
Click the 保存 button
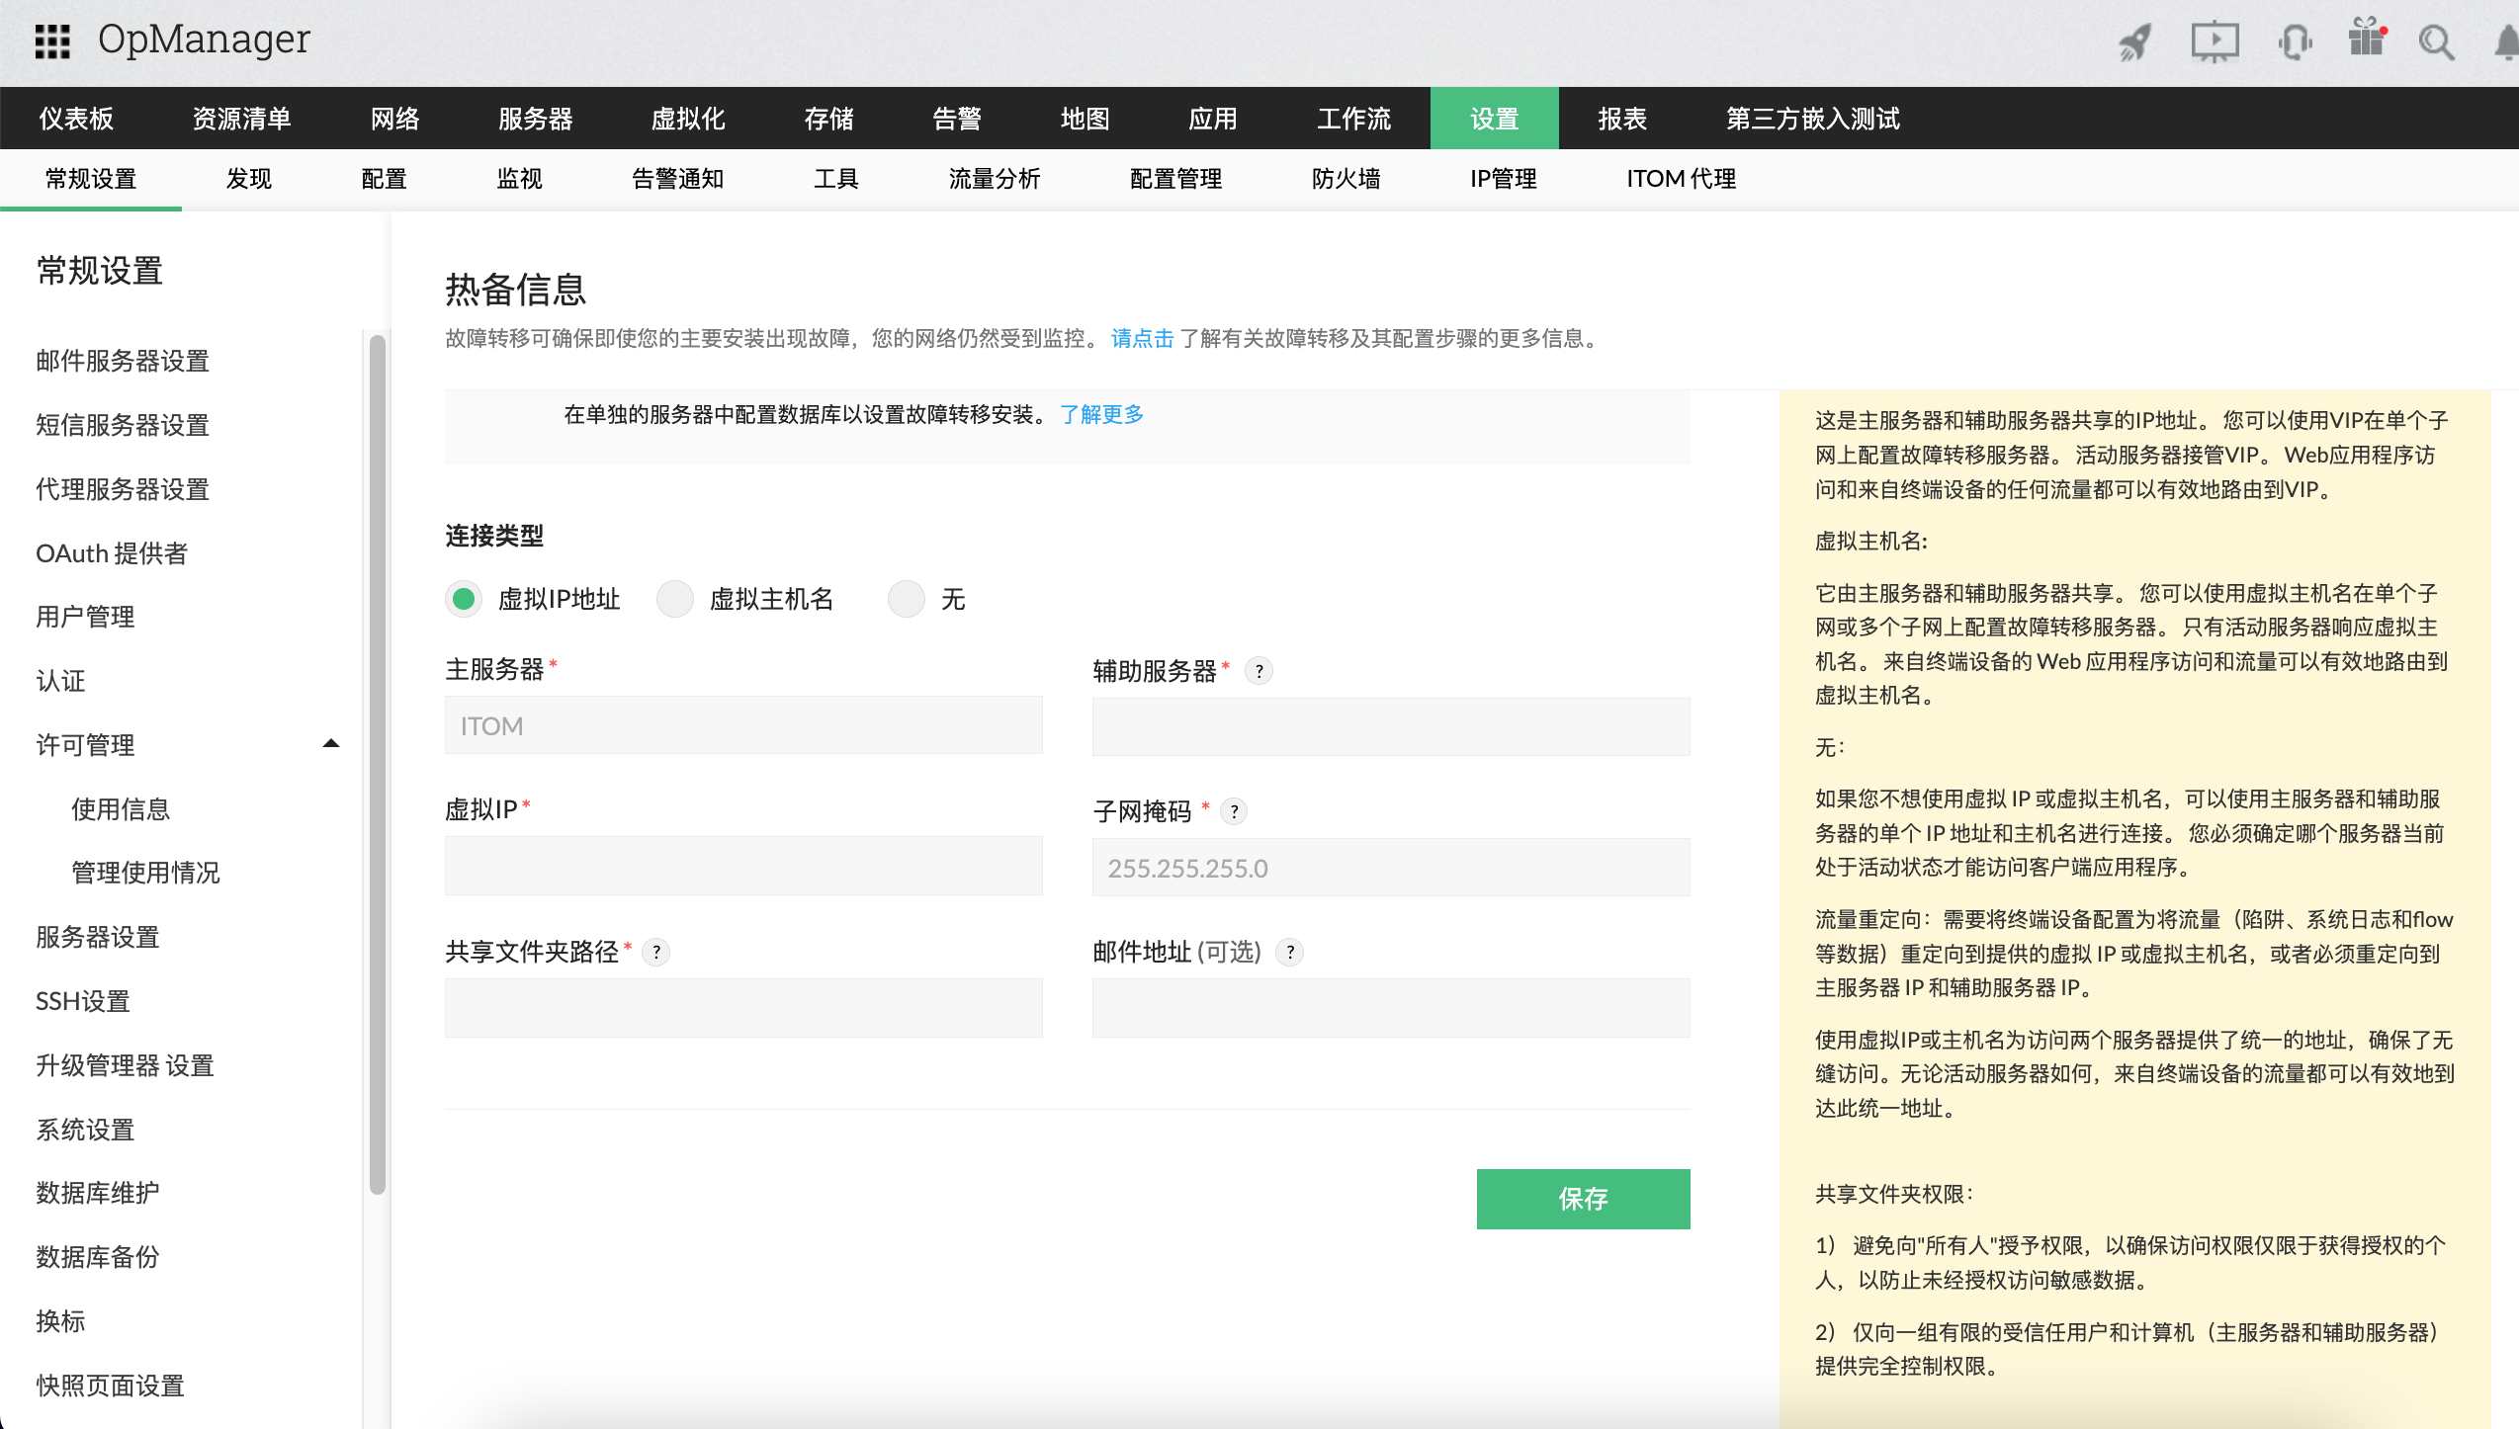pos(1583,1199)
